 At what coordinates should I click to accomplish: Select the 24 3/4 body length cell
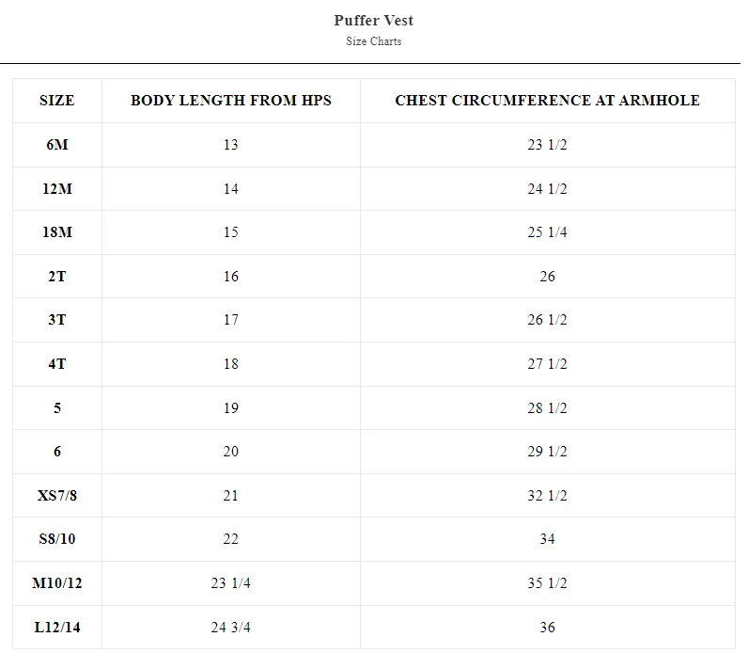(231, 628)
